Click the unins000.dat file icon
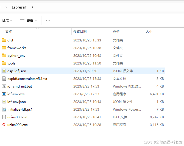This screenshot has width=184, height=146. 4,117
